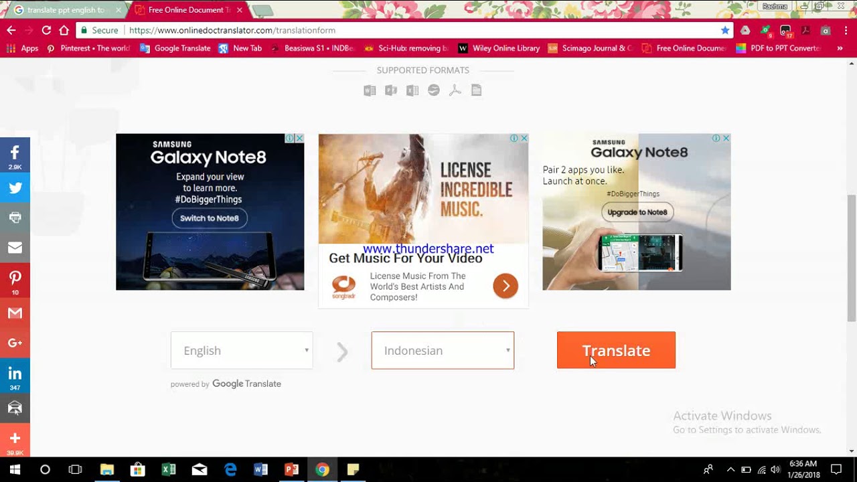Close the left Galaxy Note8 ad

(x=299, y=139)
